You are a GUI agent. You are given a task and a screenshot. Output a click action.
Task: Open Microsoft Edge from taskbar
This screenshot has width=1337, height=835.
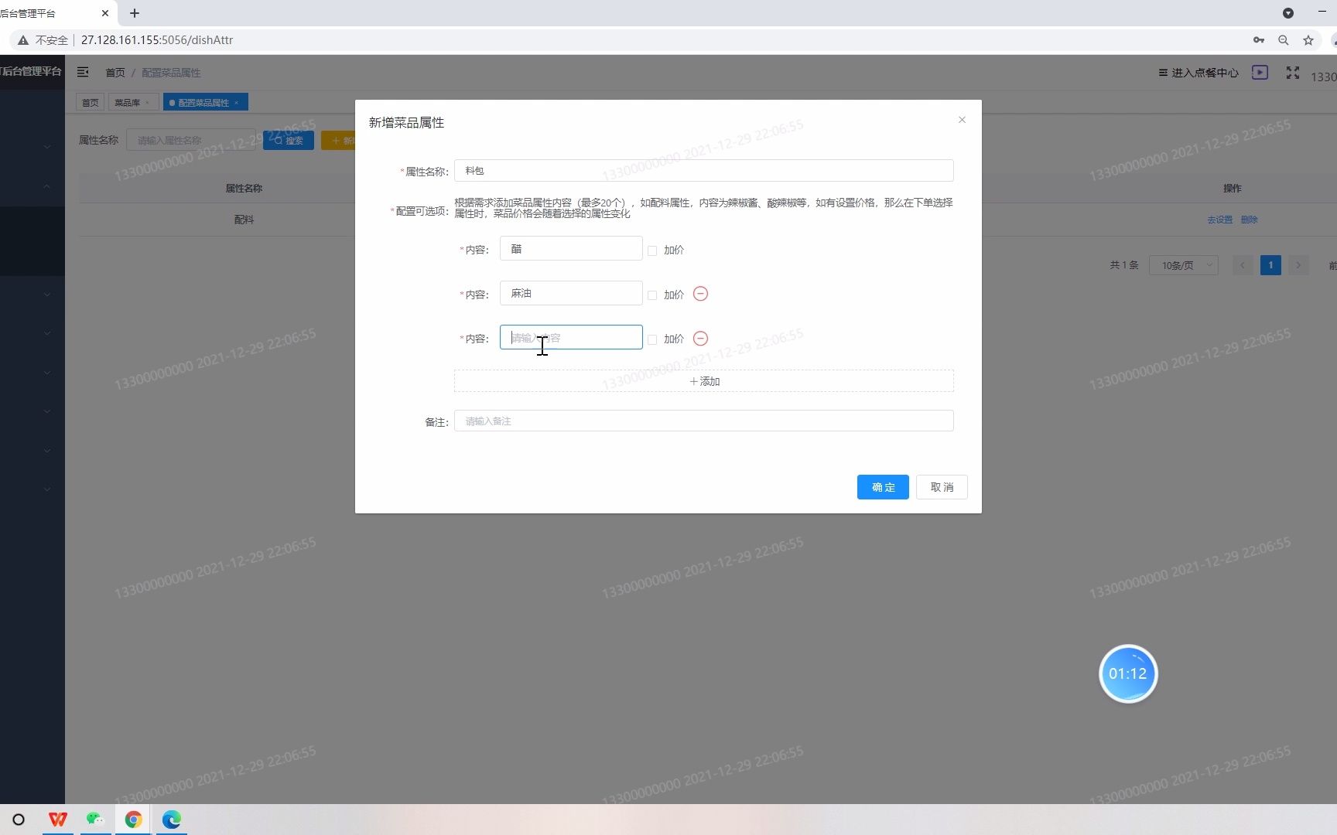pyautogui.click(x=172, y=820)
